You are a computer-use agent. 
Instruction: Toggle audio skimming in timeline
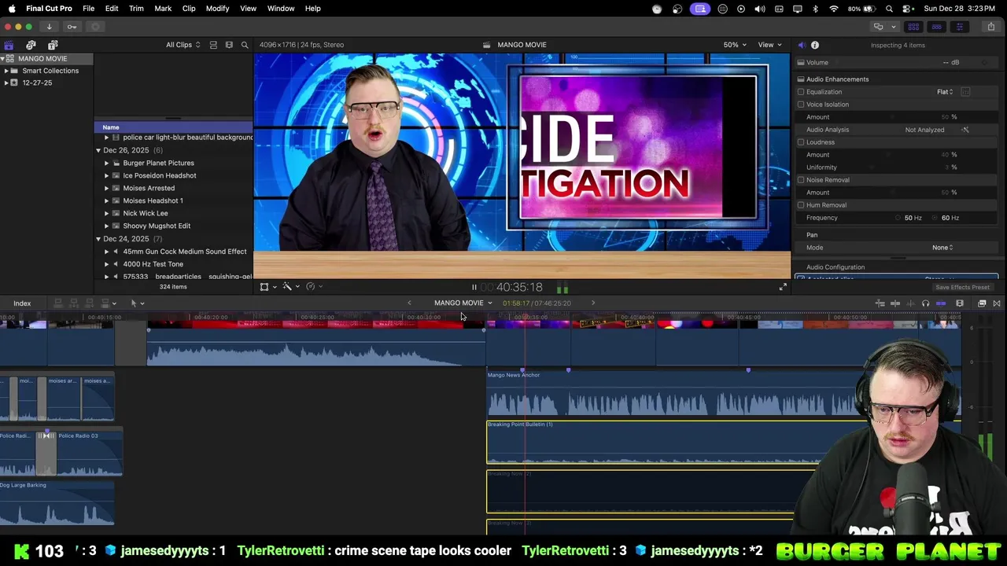(910, 303)
